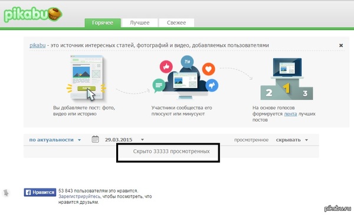Screen dimensions: 354x215
Task: Close the intro banner with the X
Action: point(341,45)
